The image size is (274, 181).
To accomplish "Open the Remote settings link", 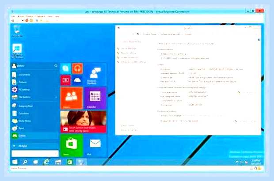I will click(129, 53).
